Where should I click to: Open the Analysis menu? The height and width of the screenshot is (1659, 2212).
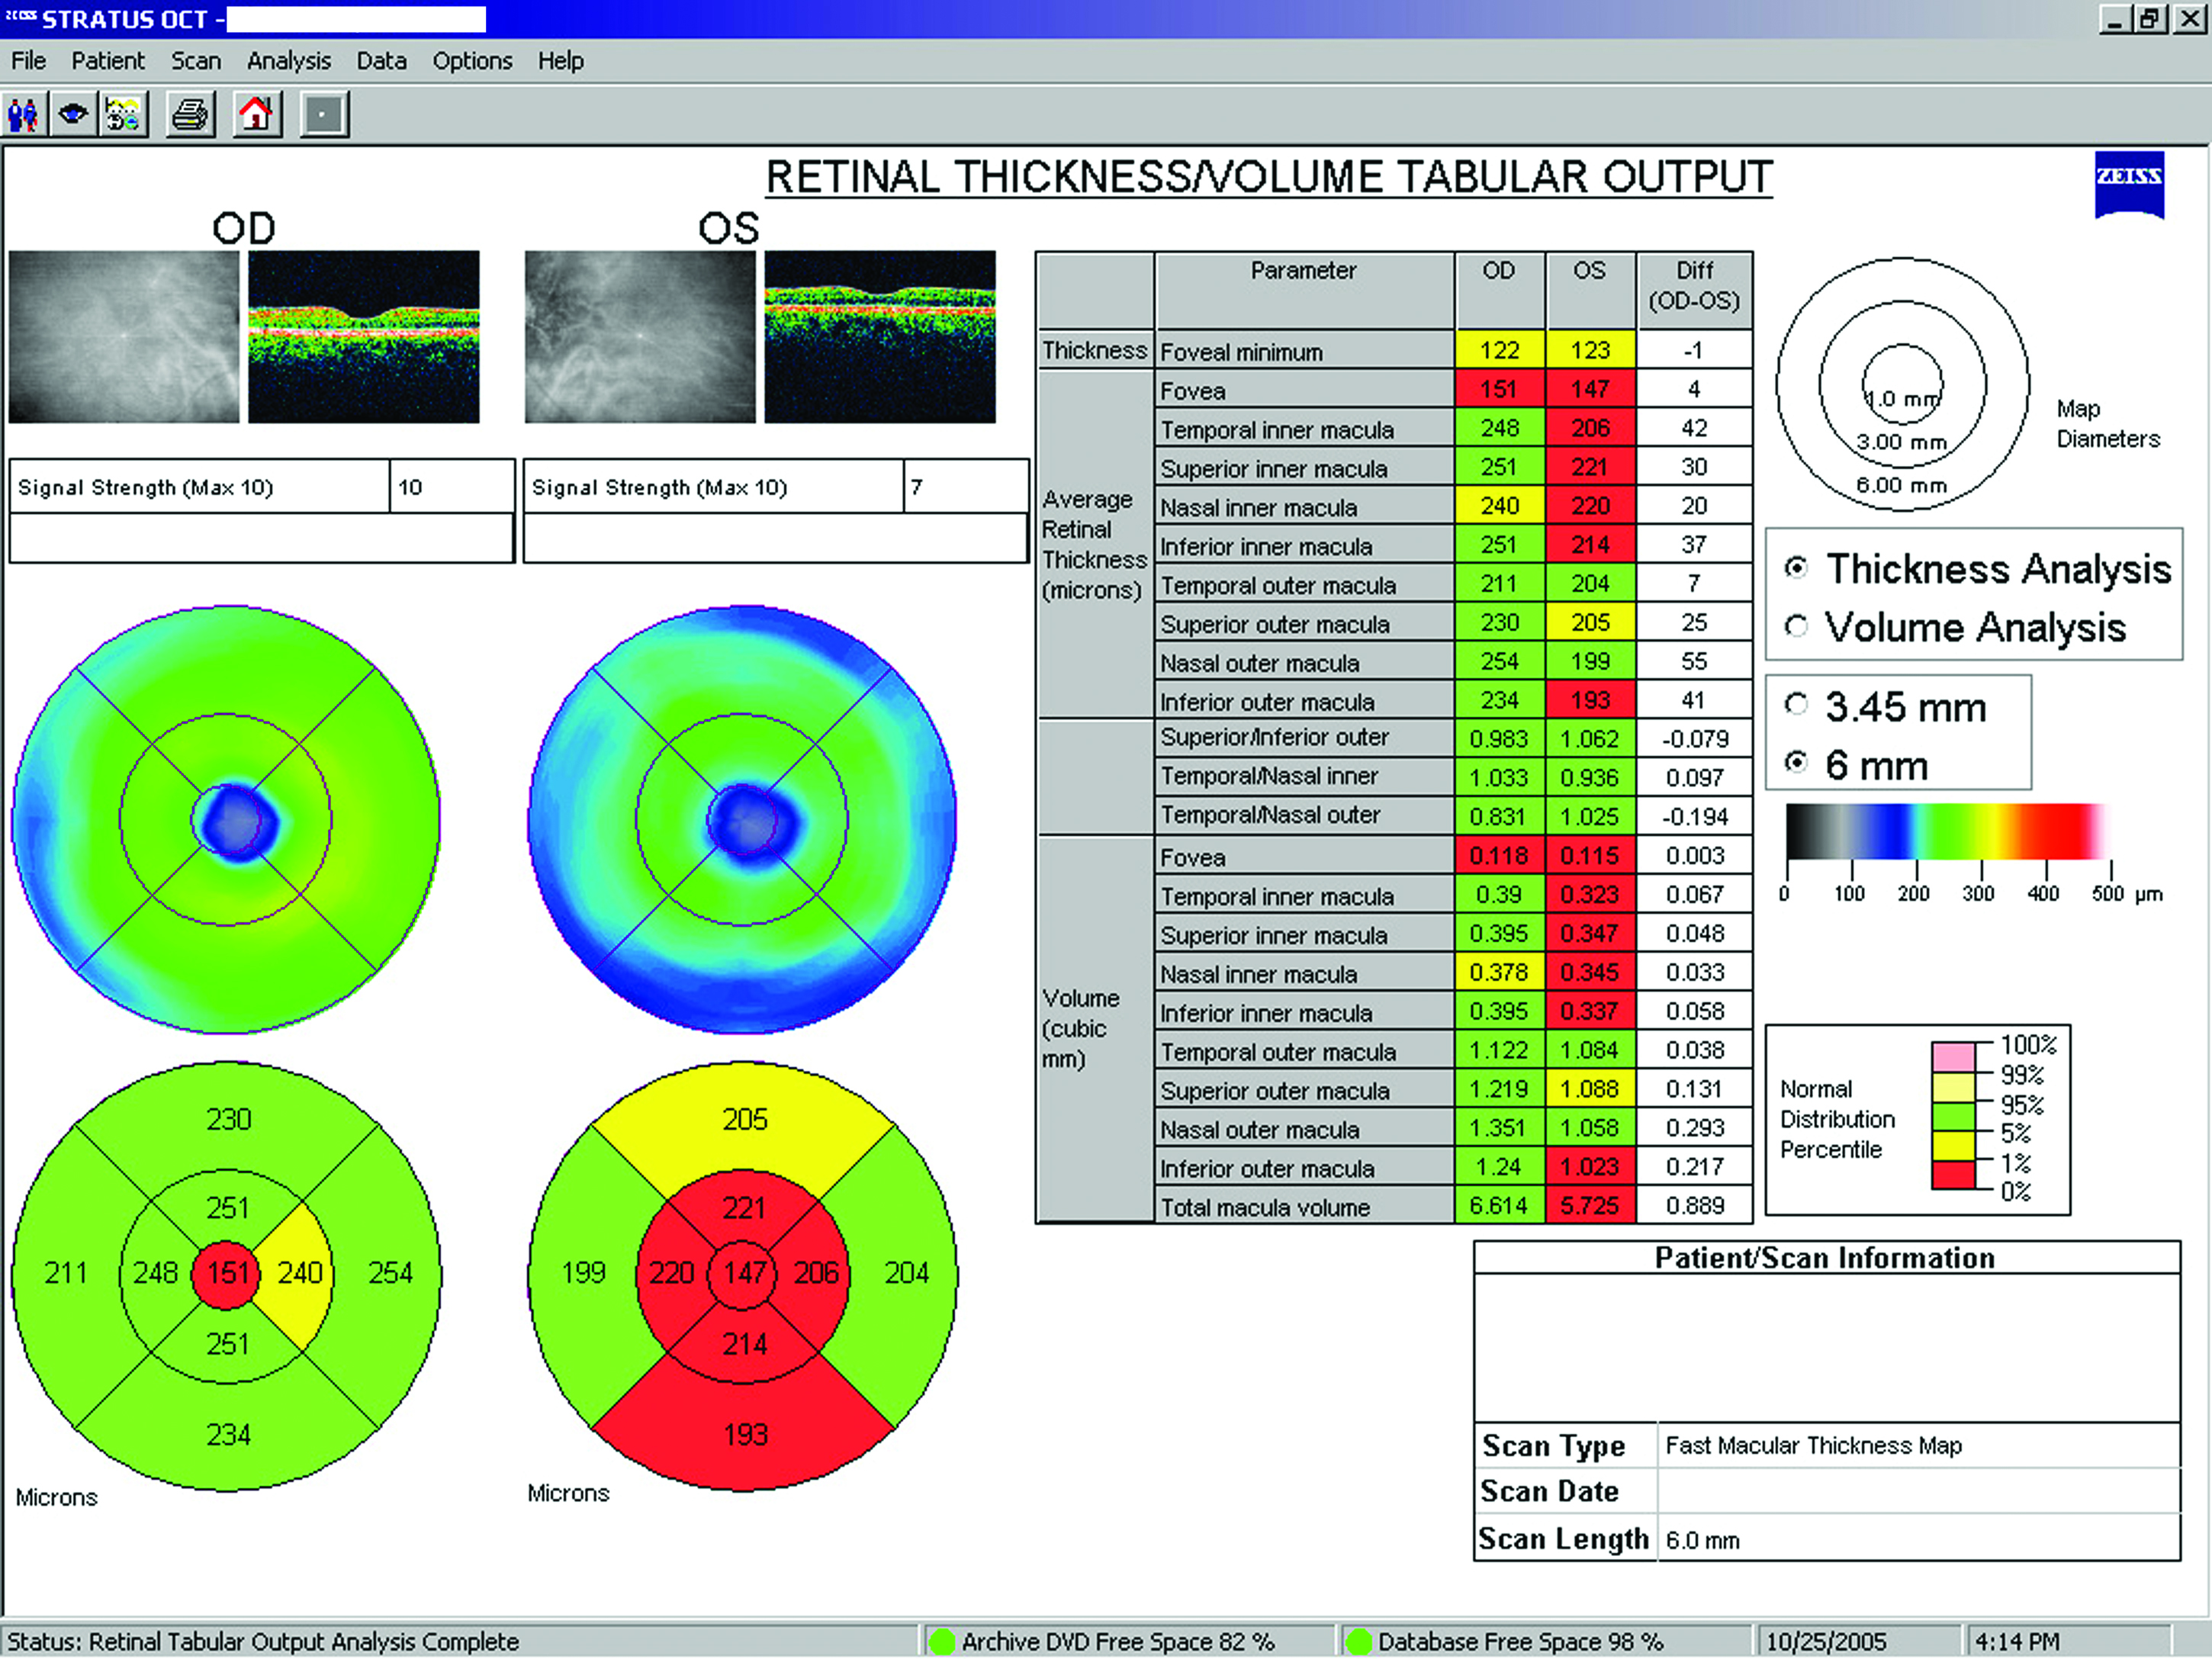coord(288,61)
